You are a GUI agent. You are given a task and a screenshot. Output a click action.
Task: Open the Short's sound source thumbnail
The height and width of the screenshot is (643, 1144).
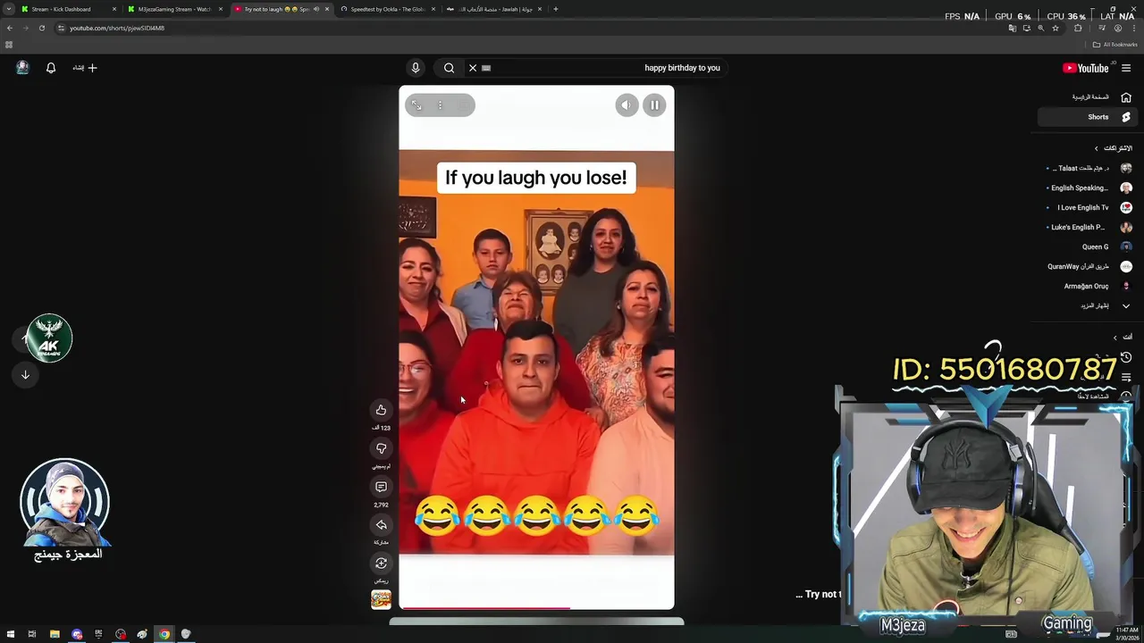(x=381, y=599)
